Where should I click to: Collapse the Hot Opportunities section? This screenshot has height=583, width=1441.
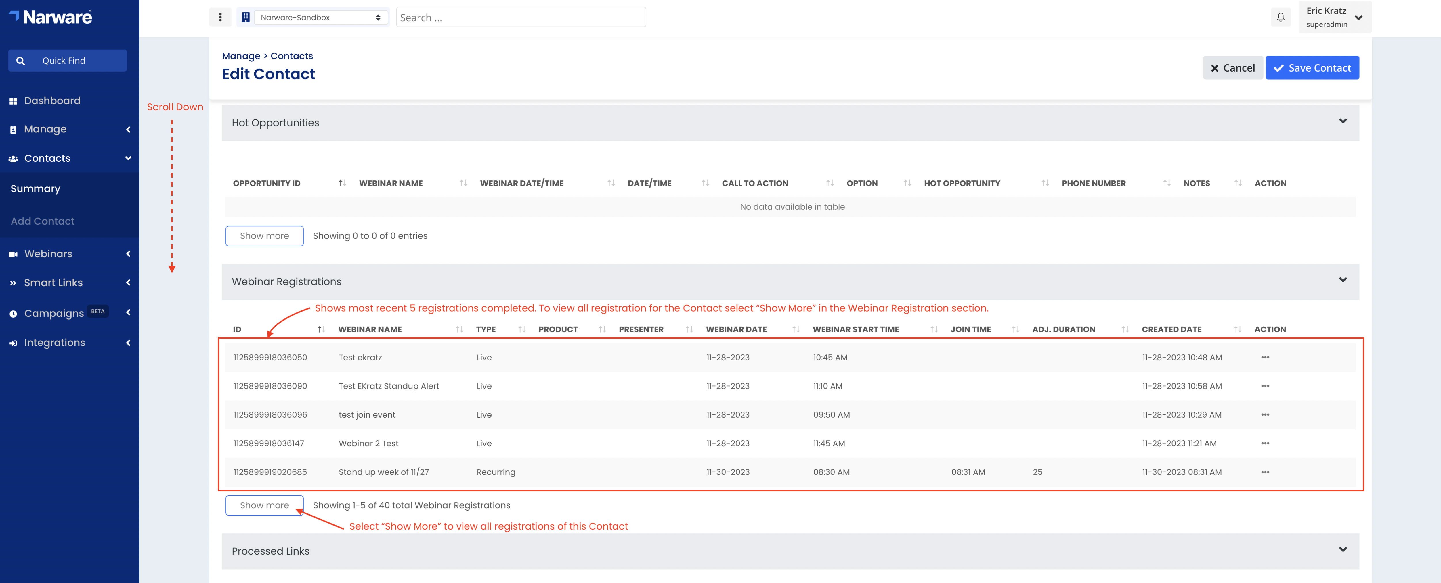coord(1343,121)
